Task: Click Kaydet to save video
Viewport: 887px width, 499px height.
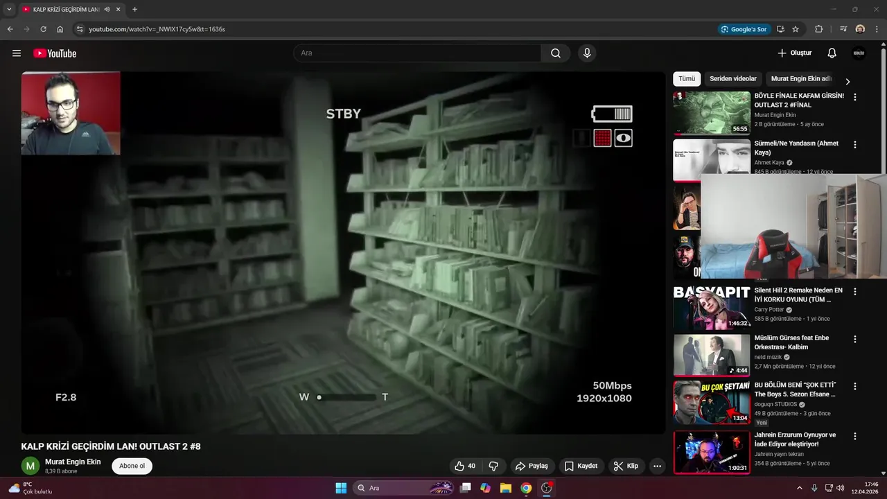Action: 581,466
